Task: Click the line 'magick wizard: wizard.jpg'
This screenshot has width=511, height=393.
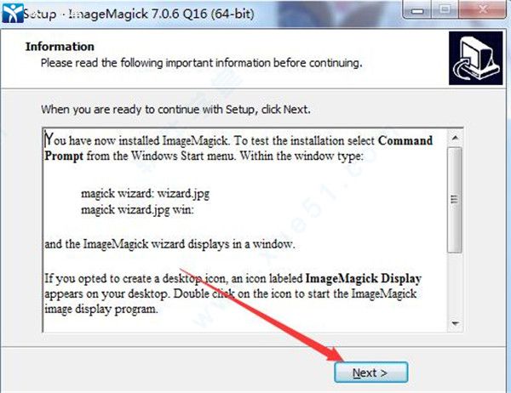Action: click(x=145, y=193)
